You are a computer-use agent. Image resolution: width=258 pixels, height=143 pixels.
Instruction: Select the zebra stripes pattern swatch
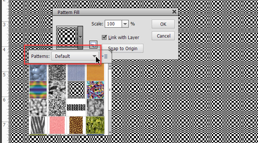(x=38, y=125)
